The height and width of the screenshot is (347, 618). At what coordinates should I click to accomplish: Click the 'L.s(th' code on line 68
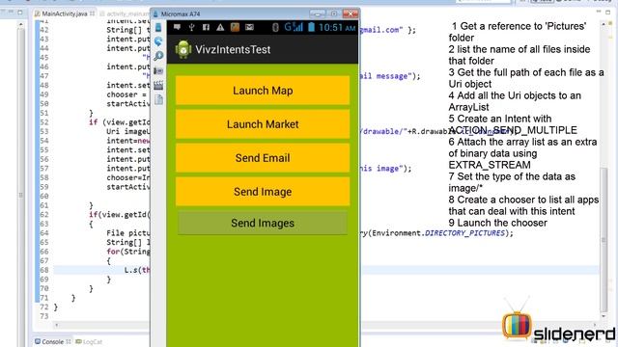click(x=137, y=270)
